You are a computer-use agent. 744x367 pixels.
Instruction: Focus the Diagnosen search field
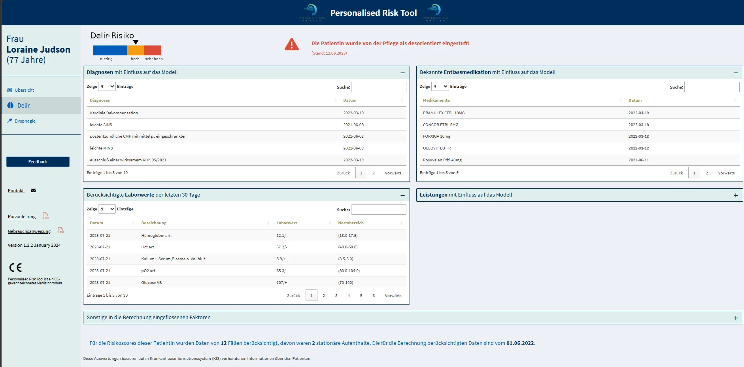[379, 87]
